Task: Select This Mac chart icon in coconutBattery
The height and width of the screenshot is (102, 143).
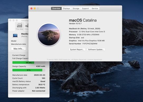Action: pyautogui.click(x=20, y=26)
